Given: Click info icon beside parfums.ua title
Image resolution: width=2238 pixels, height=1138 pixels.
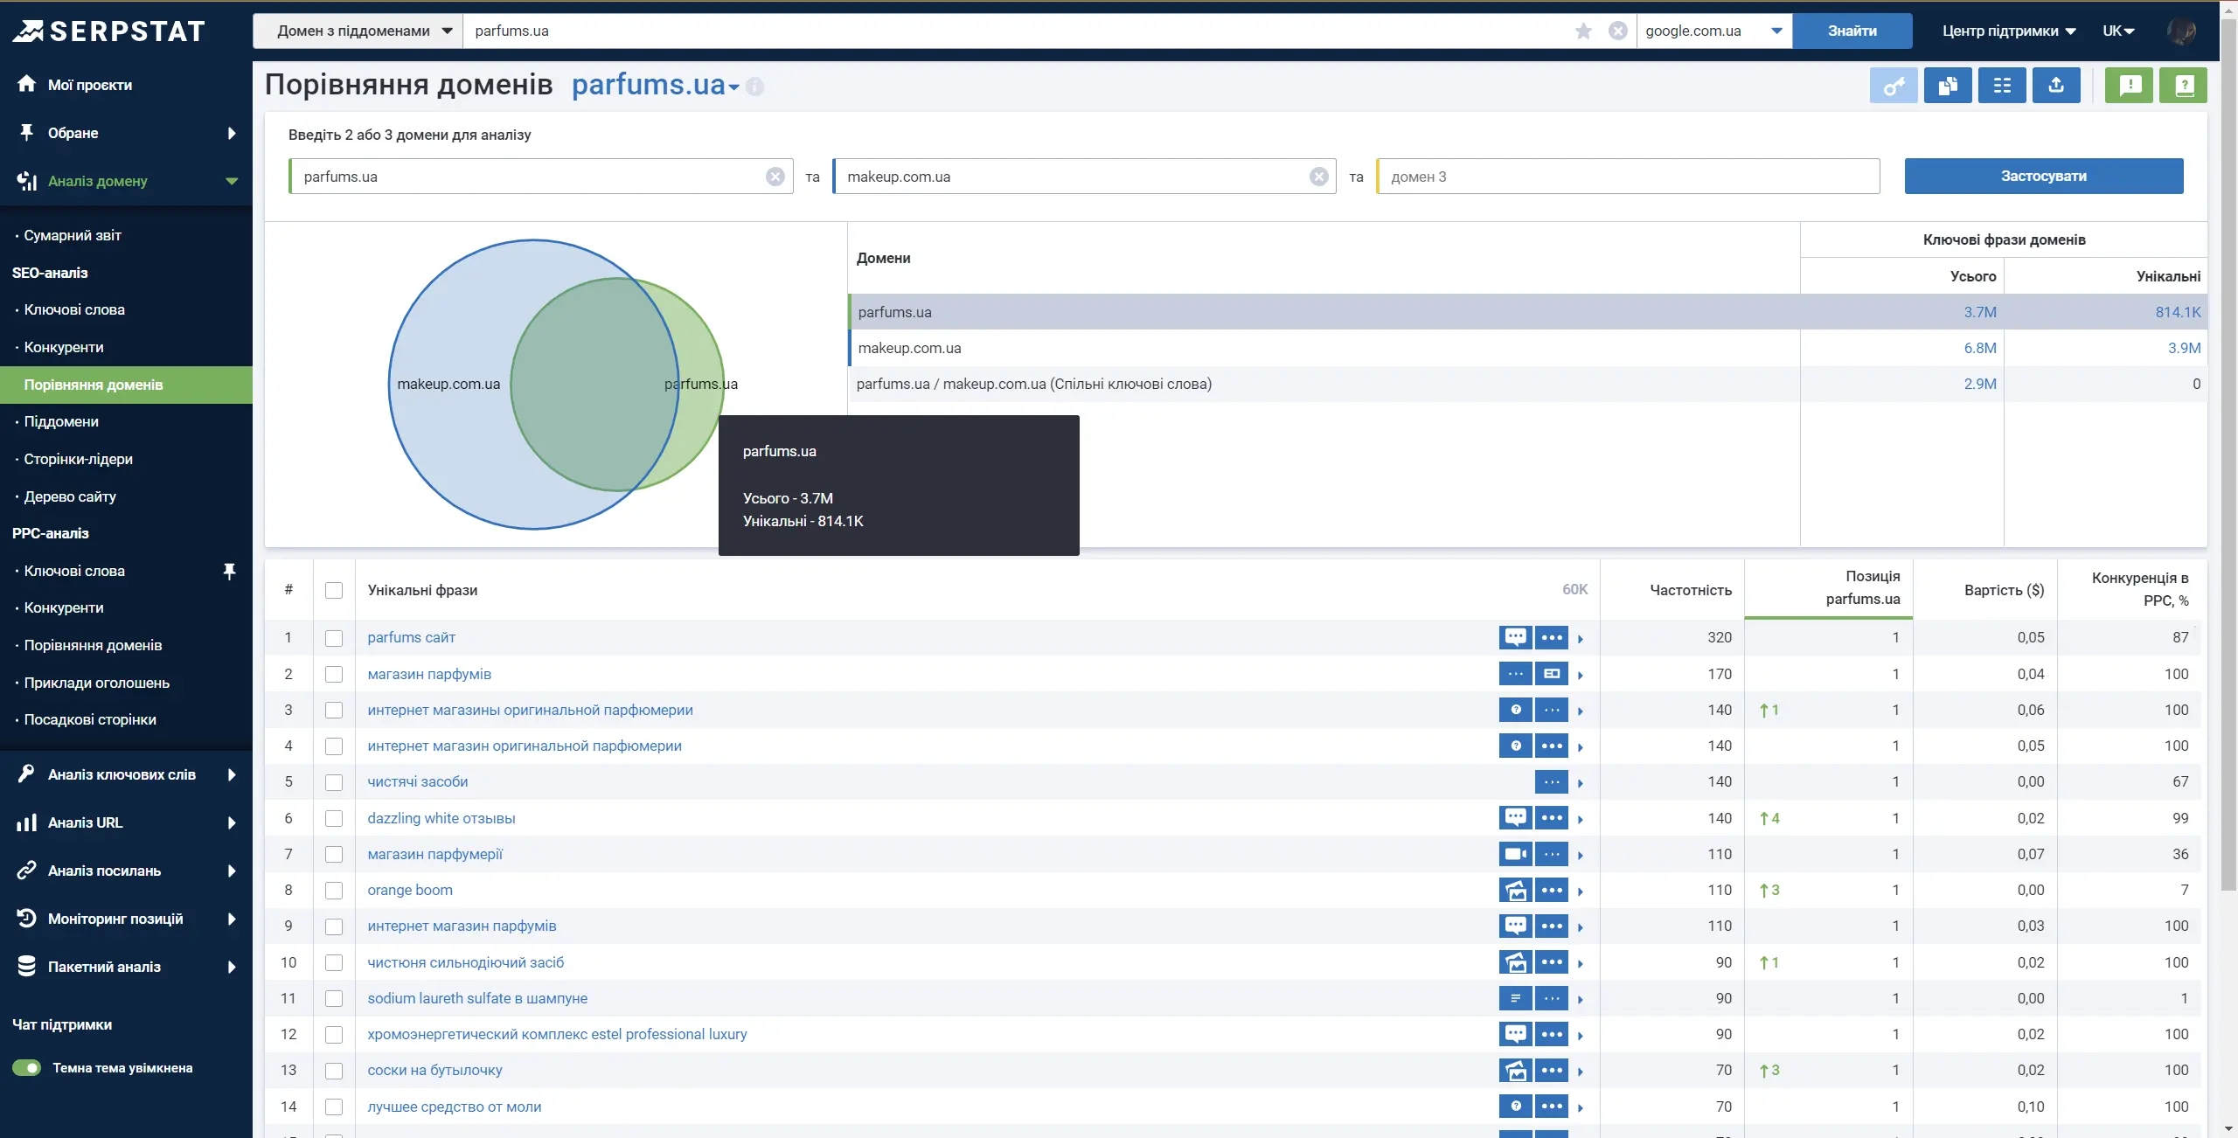Looking at the screenshot, I should (x=755, y=87).
